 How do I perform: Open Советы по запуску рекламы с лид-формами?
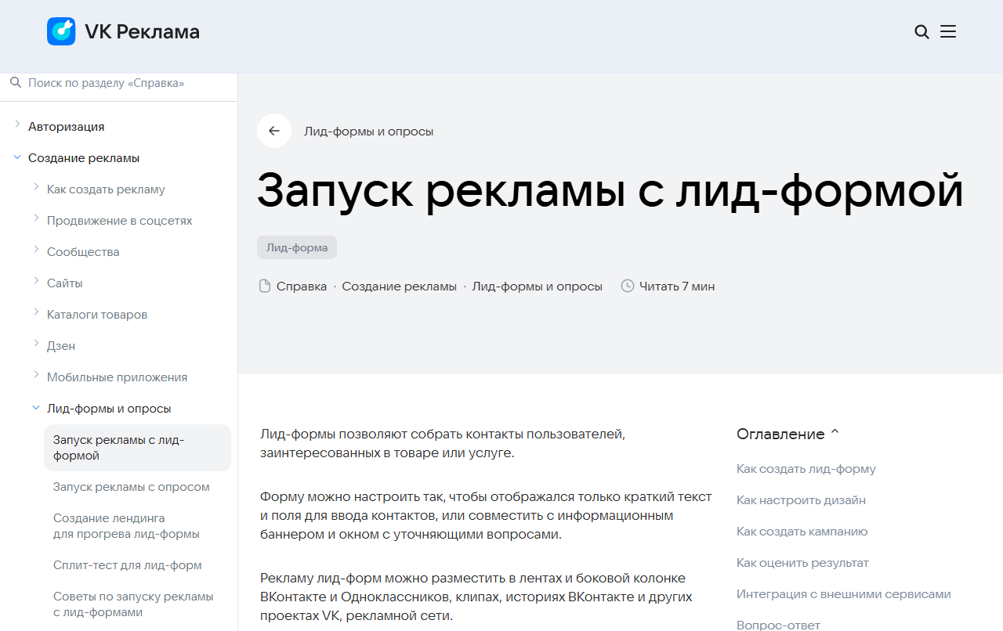pyautogui.click(x=133, y=604)
